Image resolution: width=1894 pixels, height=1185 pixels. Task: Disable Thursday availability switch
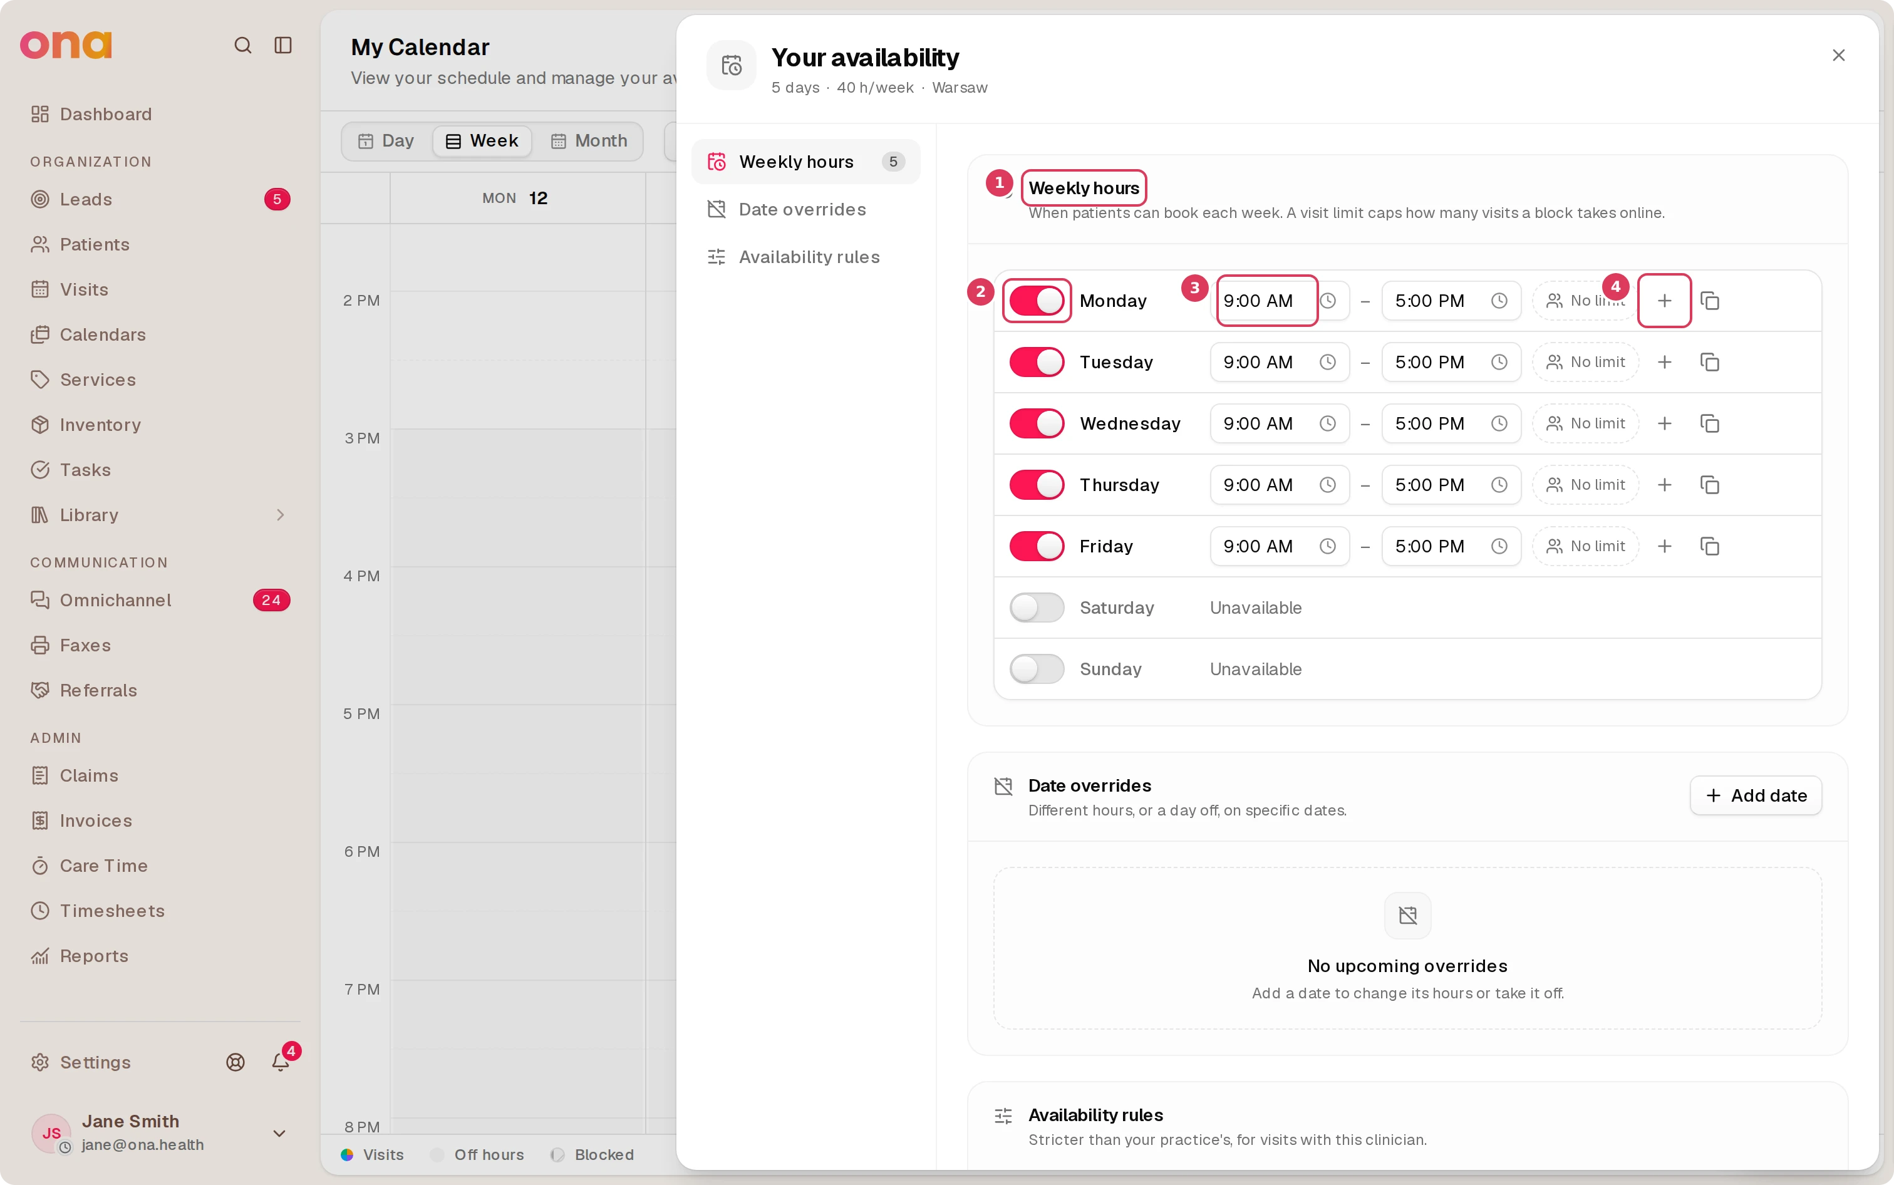[x=1036, y=485]
